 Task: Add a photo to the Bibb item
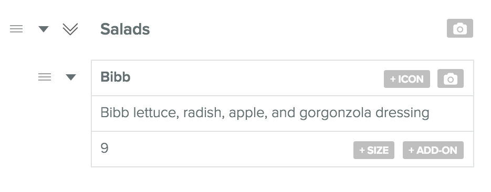(x=450, y=78)
